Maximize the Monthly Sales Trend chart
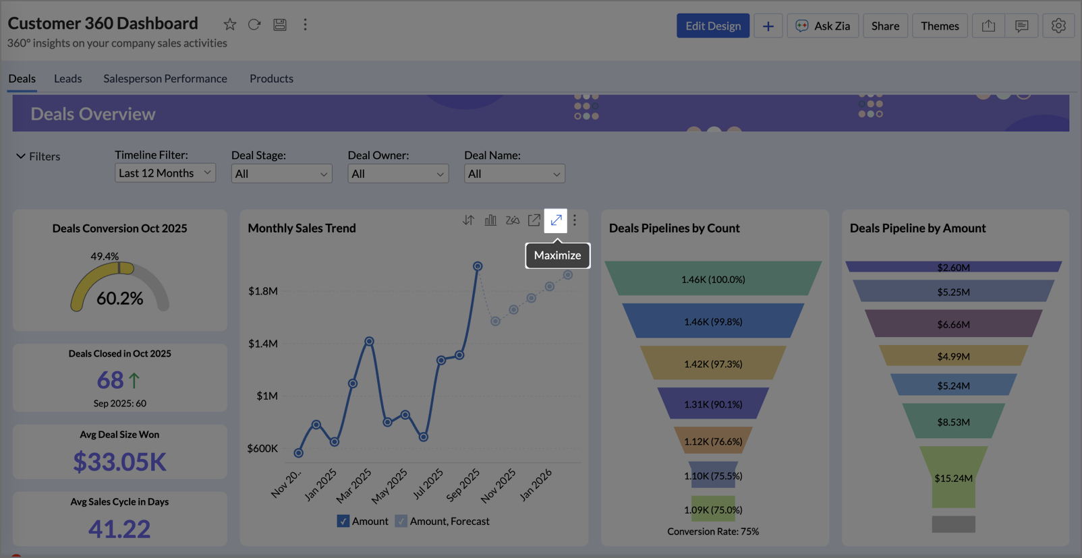The image size is (1082, 558). tap(556, 220)
